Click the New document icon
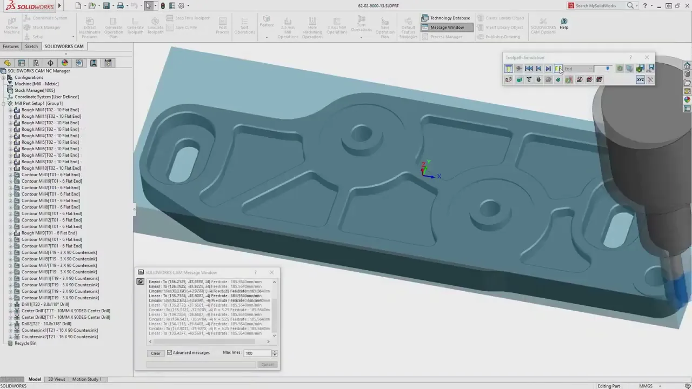 click(78, 6)
